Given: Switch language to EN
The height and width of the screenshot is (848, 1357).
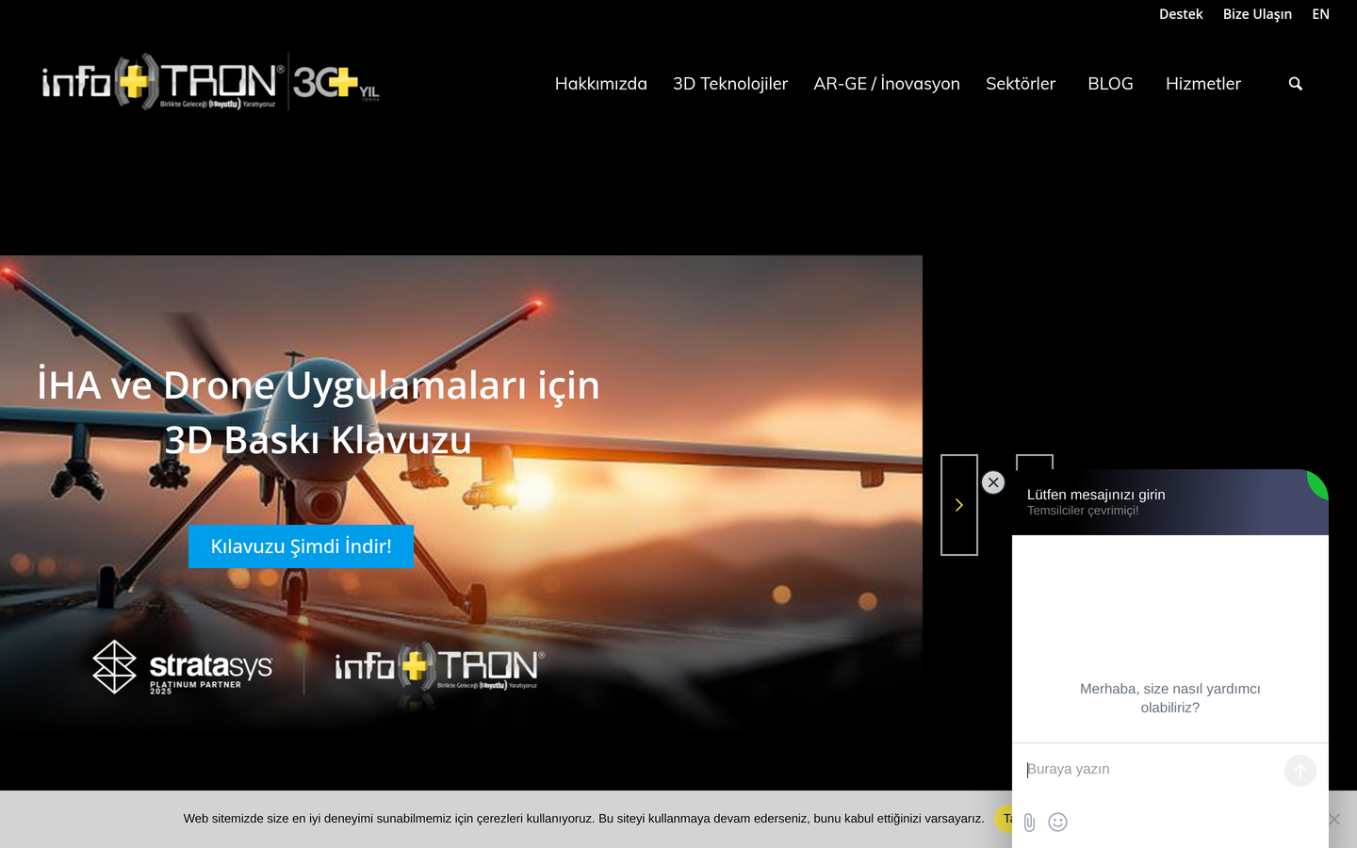Looking at the screenshot, I should point(1321,14).
